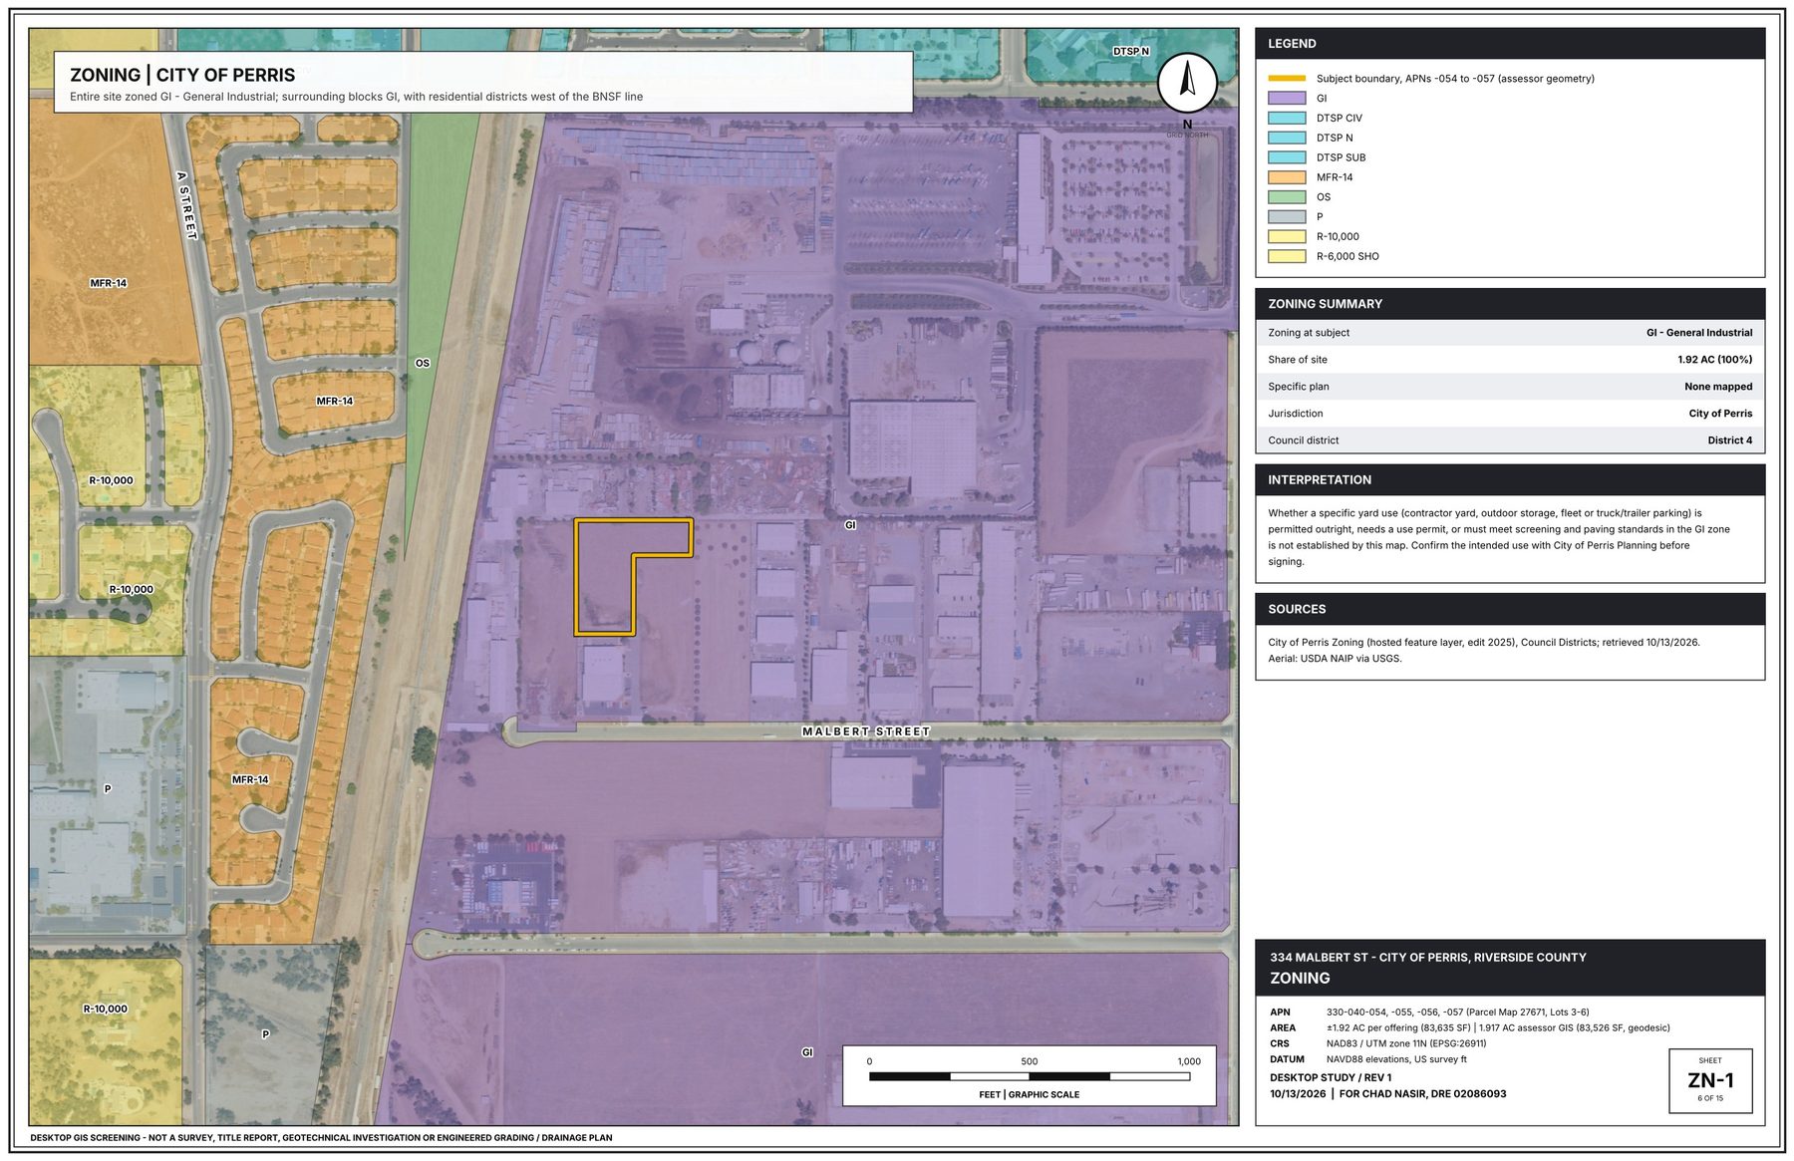Click the SOURCES panel header

(x=1510, y=609)
